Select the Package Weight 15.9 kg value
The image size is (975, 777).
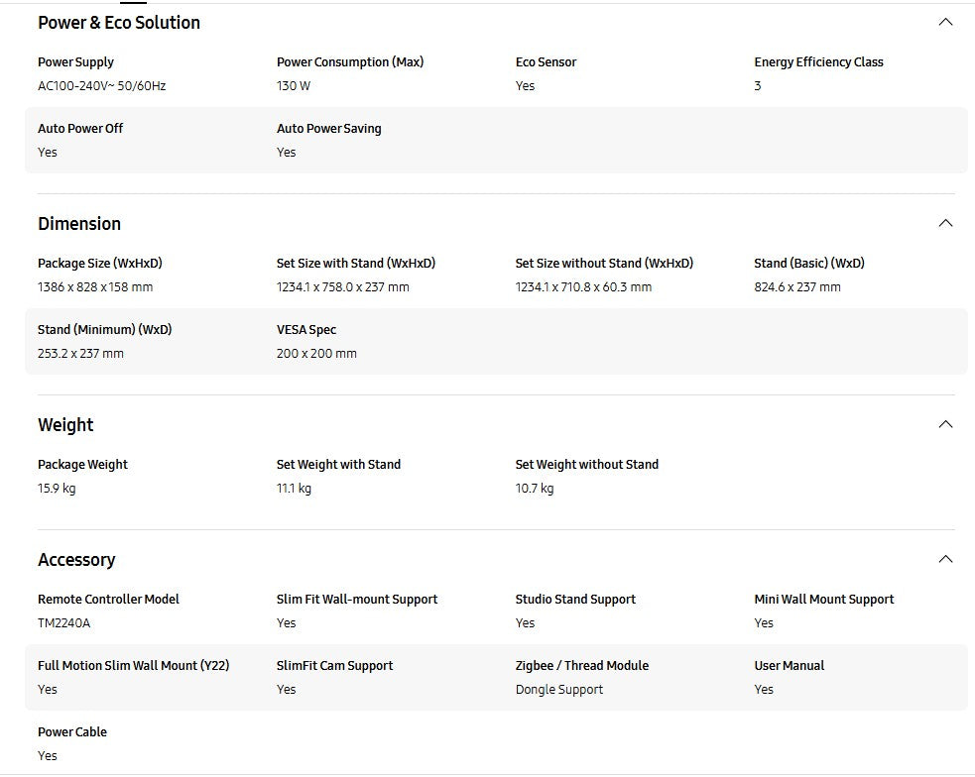coord(57,489)
